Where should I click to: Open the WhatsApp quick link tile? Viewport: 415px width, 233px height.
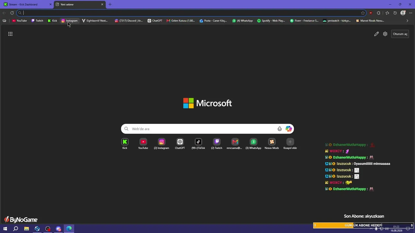pos(253,144)
